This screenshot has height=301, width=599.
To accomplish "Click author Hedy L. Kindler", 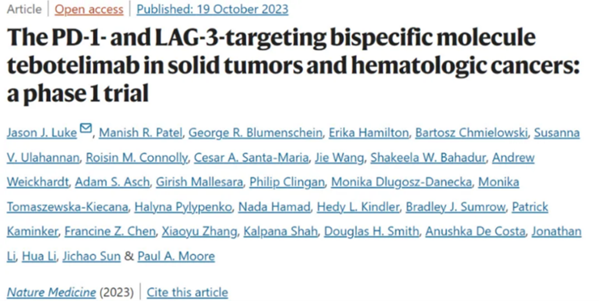I will point(358,207).
